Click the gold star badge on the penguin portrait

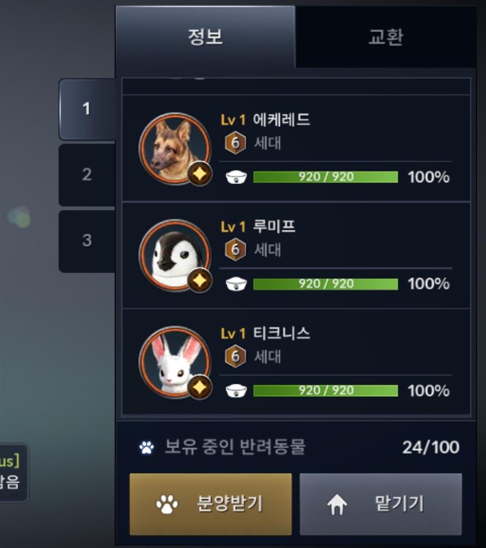tap(200, 281)
